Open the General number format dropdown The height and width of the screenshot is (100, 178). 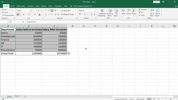click(95, 11)
